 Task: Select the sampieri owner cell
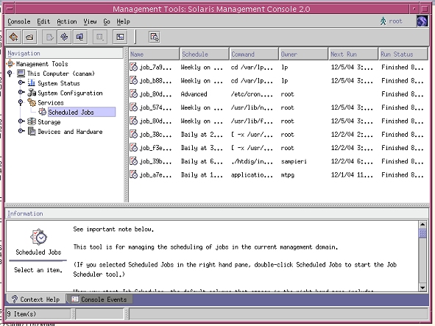294,161
